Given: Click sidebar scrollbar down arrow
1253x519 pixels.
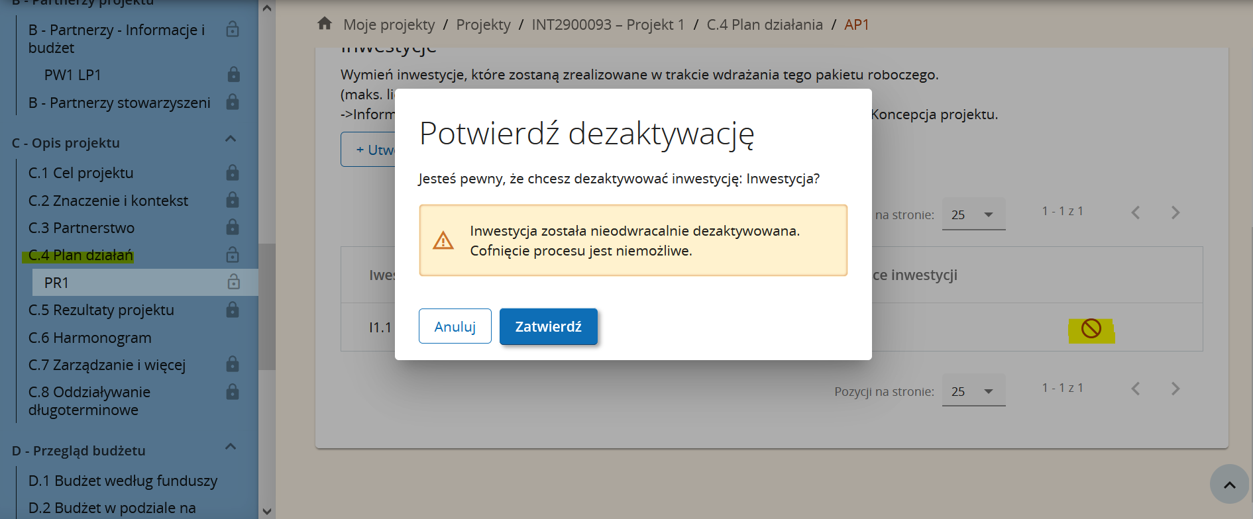Looking at the screenshot, I should coord(267,511).
